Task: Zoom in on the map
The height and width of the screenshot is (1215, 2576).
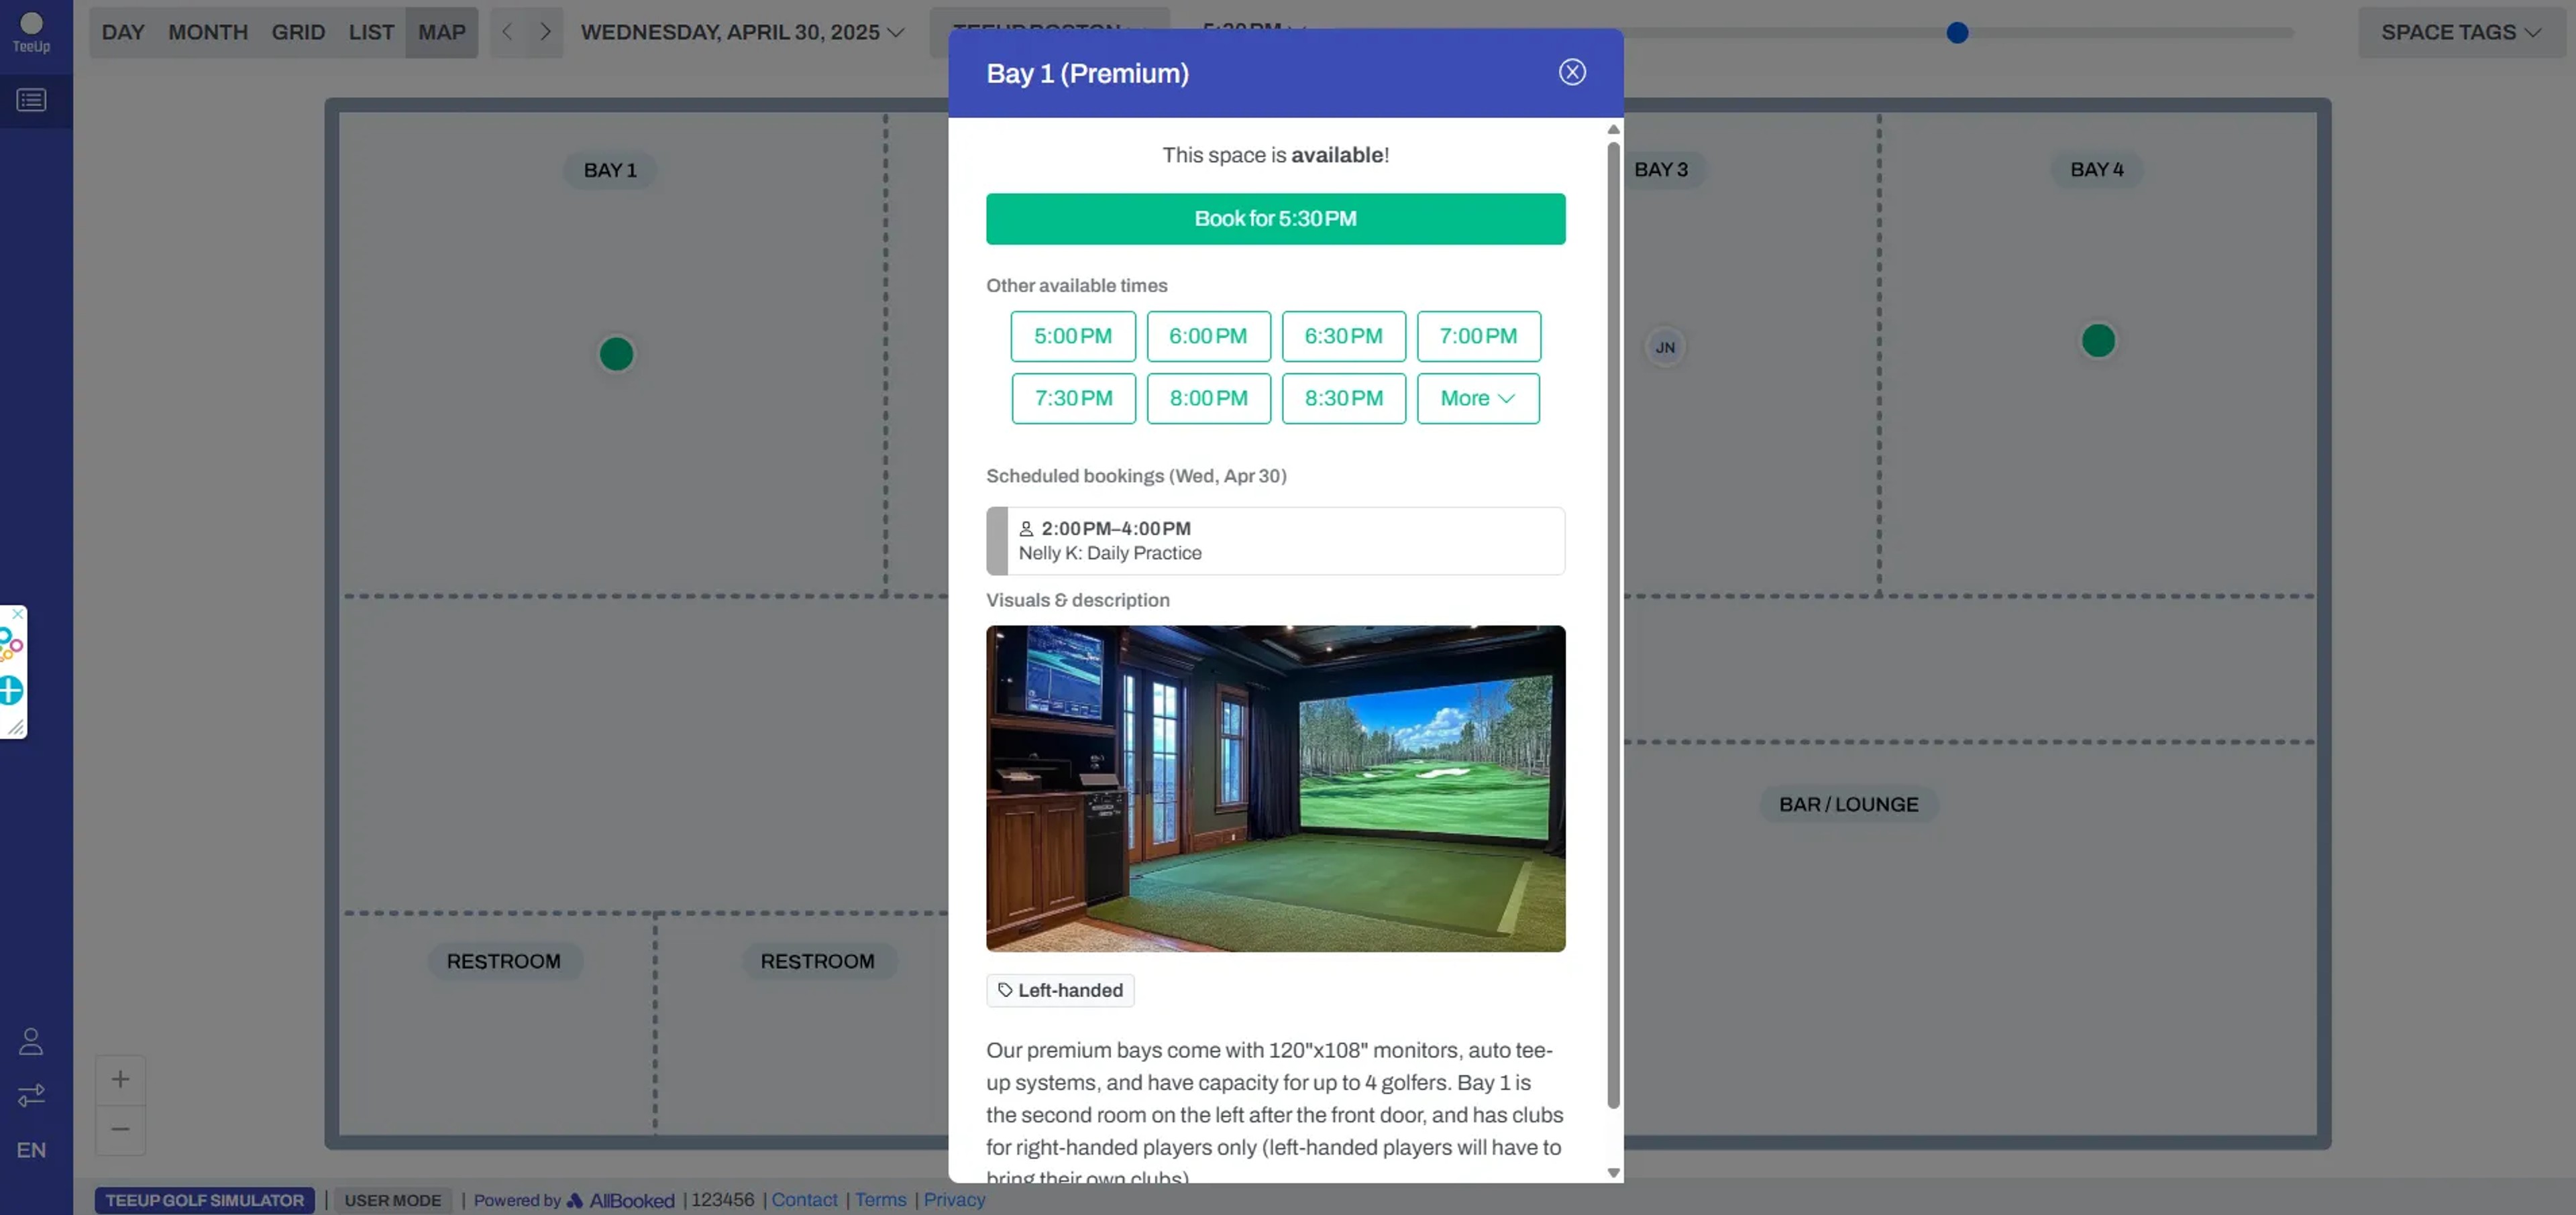Action: [x=120, y=1079]
